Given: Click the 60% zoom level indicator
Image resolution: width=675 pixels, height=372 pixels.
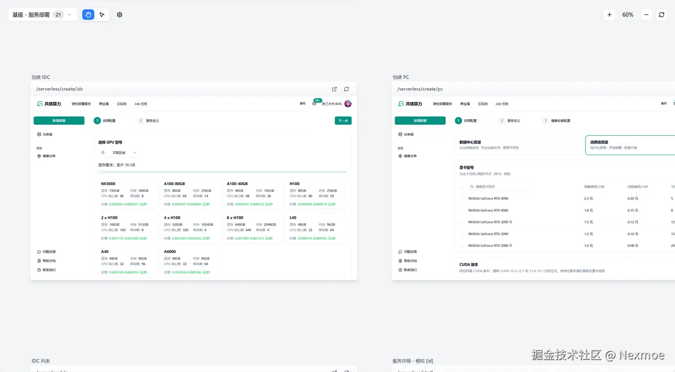Looking at the screenshot, I should click(628, 15).
